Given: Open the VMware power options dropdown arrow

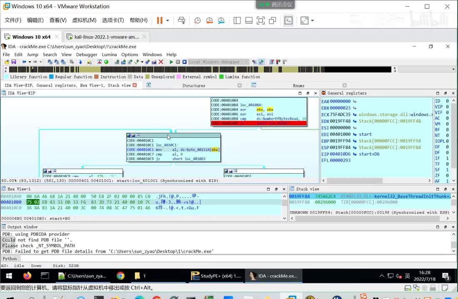Looking at the screenshot, I should pos(168,20).
